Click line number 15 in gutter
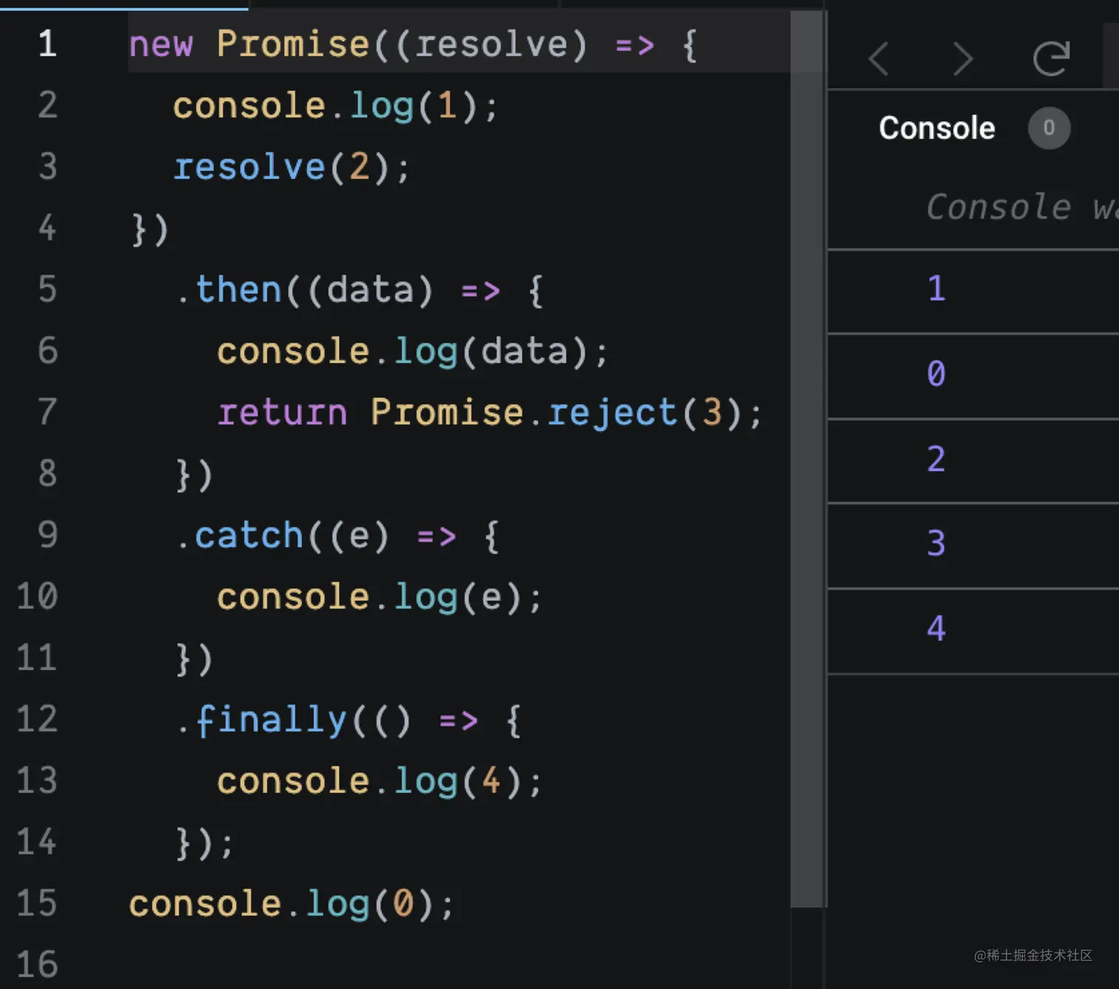 [x=37, y=903]
